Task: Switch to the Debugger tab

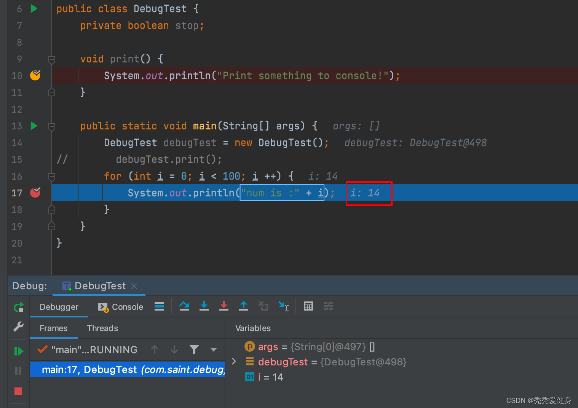Action: [x=59, y=307]
